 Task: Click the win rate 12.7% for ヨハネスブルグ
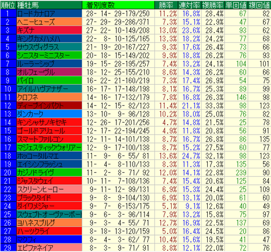[168, 223]
